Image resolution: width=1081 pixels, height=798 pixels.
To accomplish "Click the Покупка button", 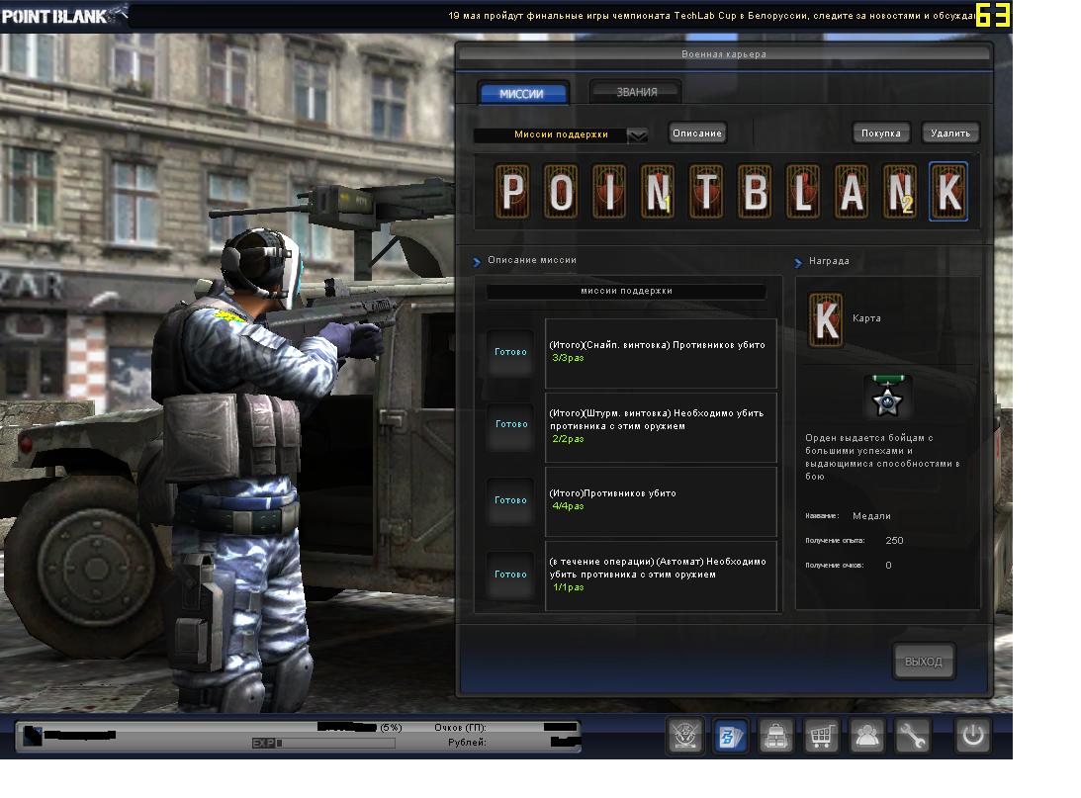I will pyautogui.click(x=881, y=133).
